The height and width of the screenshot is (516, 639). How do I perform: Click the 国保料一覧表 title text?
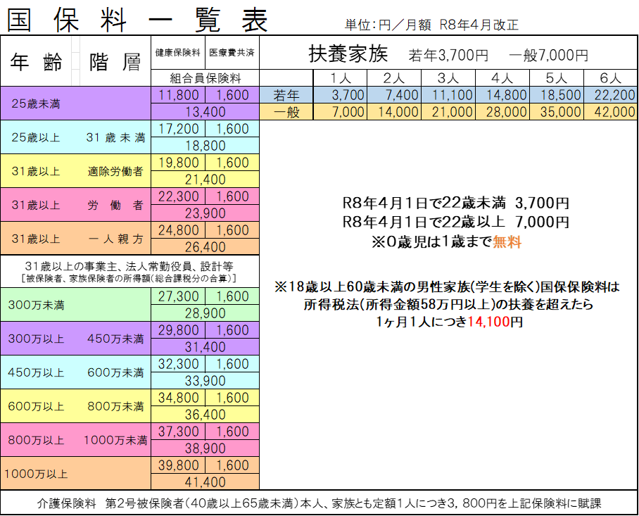click(138, 21)
